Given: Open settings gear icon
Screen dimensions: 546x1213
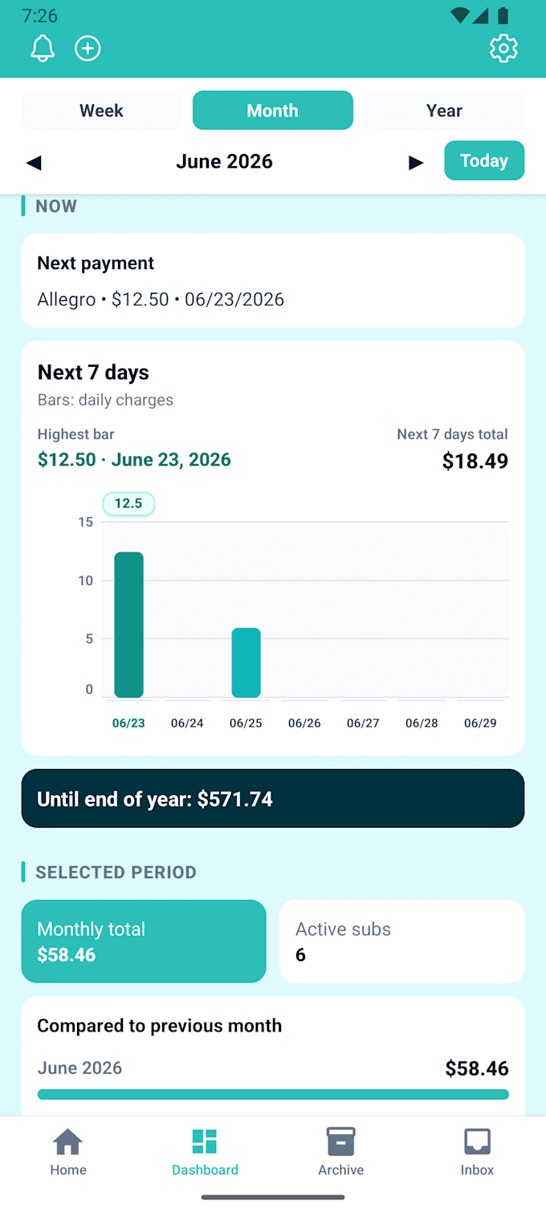Looking at the screenshot, I should tap(503, 49).
